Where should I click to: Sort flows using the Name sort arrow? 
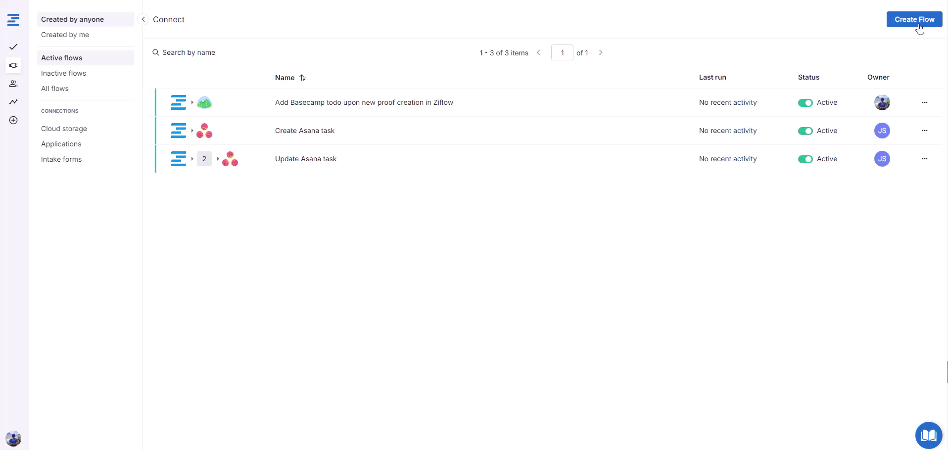(x=303, y=78)
